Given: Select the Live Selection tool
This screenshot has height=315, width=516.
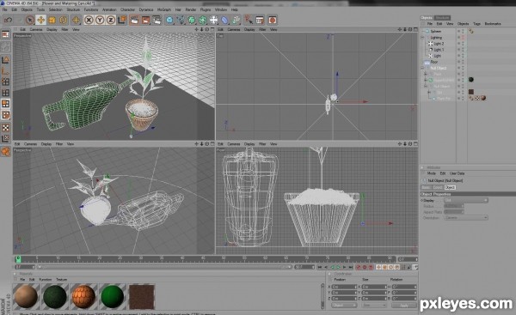Looking at the screenshot, I should pyautogui.click(x=30, y=20).
